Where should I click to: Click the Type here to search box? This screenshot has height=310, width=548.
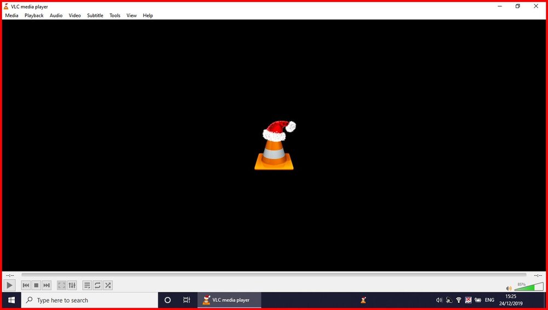click(x=89, y=300)
